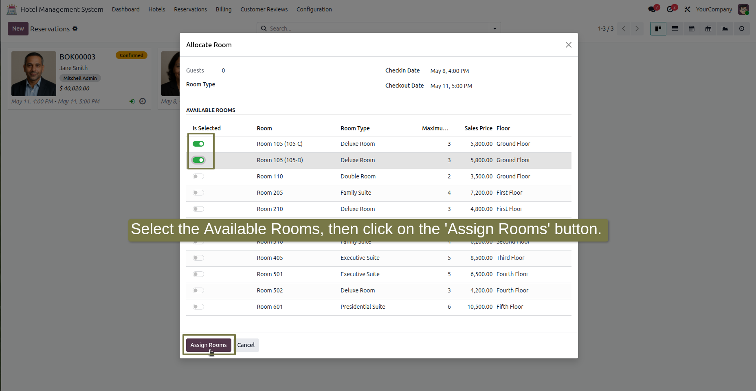Viewport: 756px width, 391px height.
Task: Click the Cancel button
Action: 246,345
